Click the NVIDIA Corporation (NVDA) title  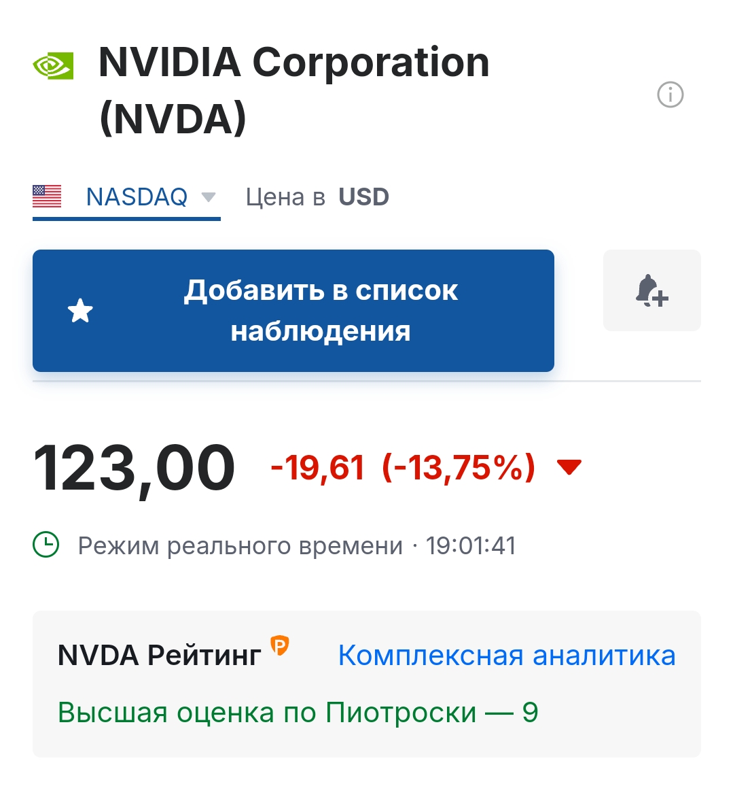point(293,90)
